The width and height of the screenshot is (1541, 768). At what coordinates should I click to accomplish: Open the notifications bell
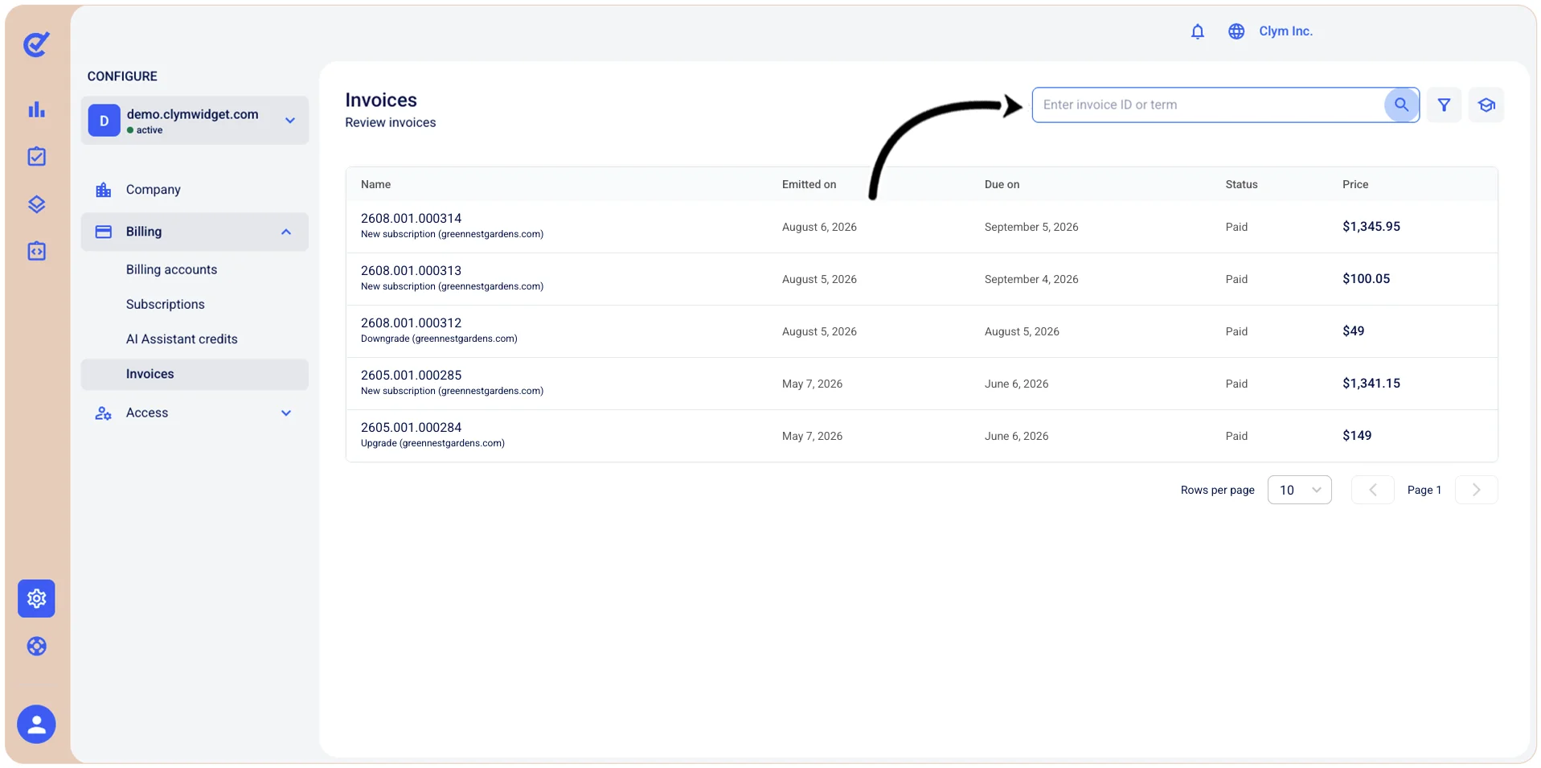pyautogui.click(x=1198, y=31)
